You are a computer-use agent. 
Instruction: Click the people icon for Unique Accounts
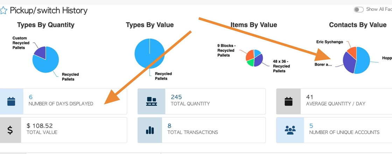click(290, 130)
